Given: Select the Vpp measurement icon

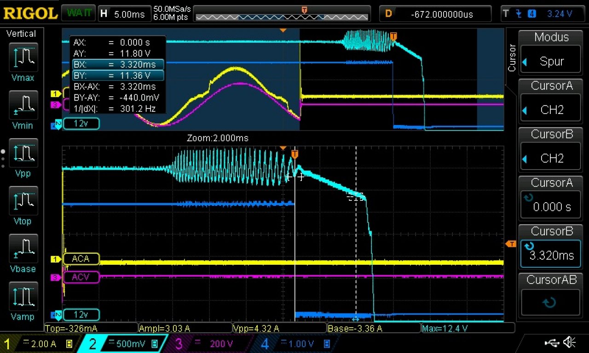Looking at the screenshot, I should pos(23,153).
